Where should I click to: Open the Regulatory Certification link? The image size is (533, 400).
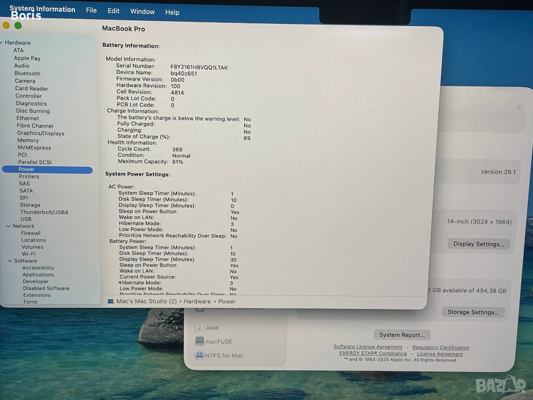tap(440, 347)
